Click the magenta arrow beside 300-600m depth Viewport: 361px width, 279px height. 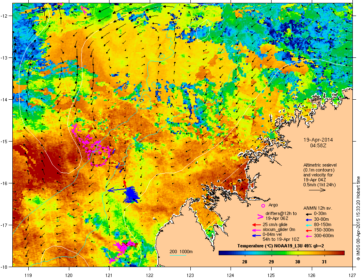pos(308,236)
